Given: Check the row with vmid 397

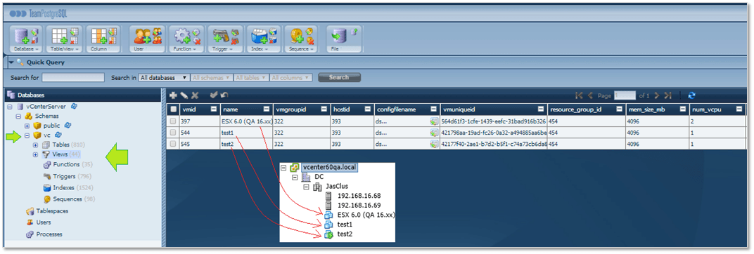Looking at the screenshot, I should 173,121.
